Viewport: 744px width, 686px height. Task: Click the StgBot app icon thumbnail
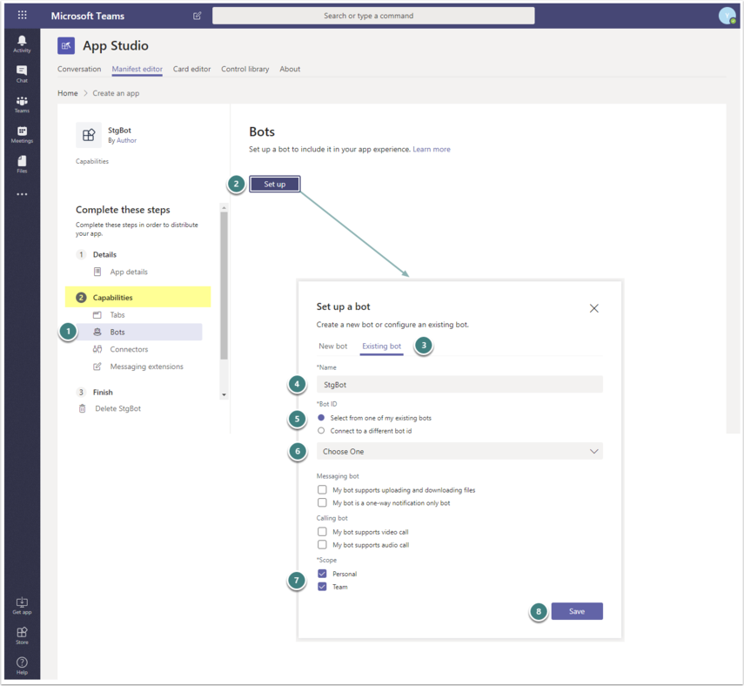coord(89,135)
